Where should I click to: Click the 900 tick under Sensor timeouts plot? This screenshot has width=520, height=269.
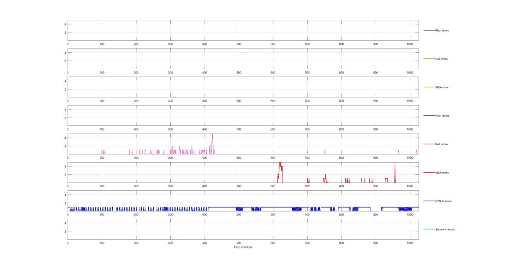[376, 243]
